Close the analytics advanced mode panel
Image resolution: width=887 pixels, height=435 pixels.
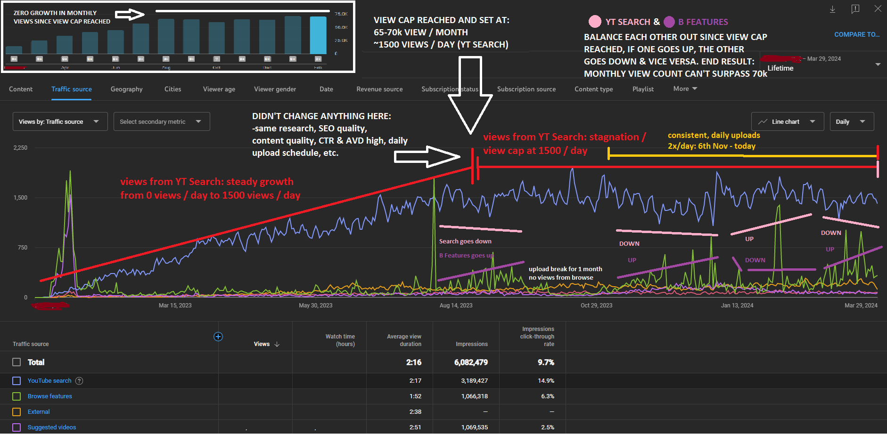pos(878,9)
